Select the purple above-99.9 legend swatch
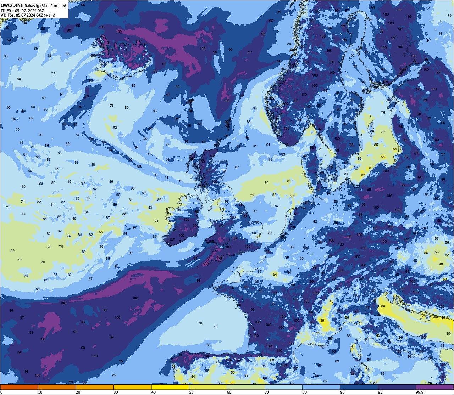 (434, 387)
